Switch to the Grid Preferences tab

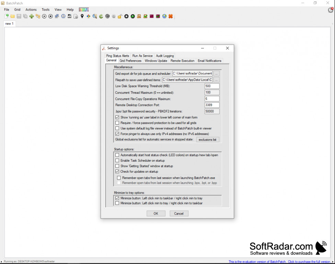click(130, 61)
